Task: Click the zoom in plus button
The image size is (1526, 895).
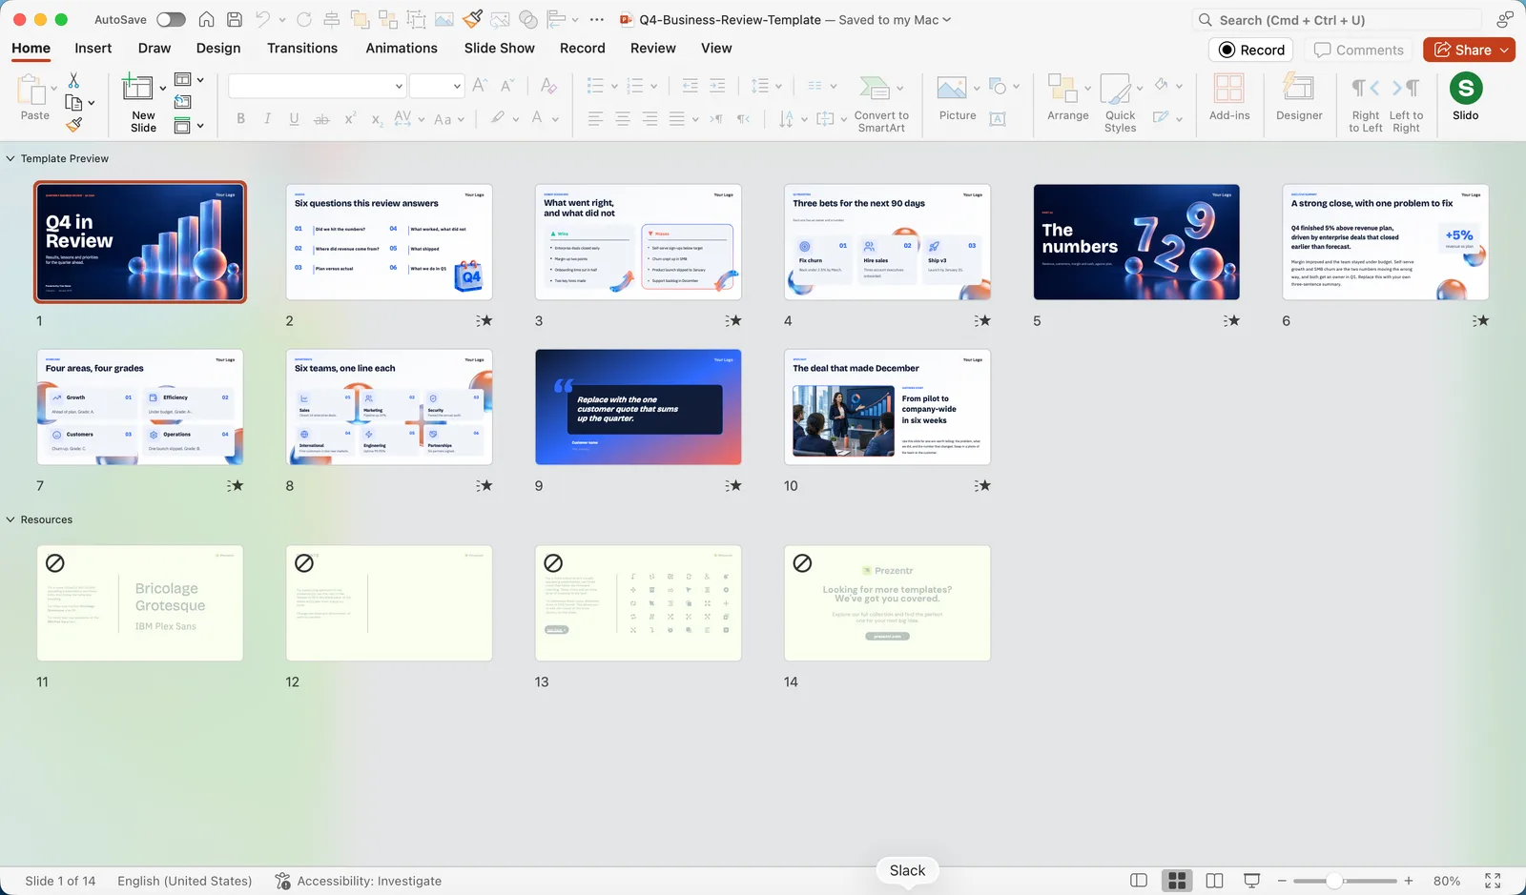Action: click(x=1409, y=881)
